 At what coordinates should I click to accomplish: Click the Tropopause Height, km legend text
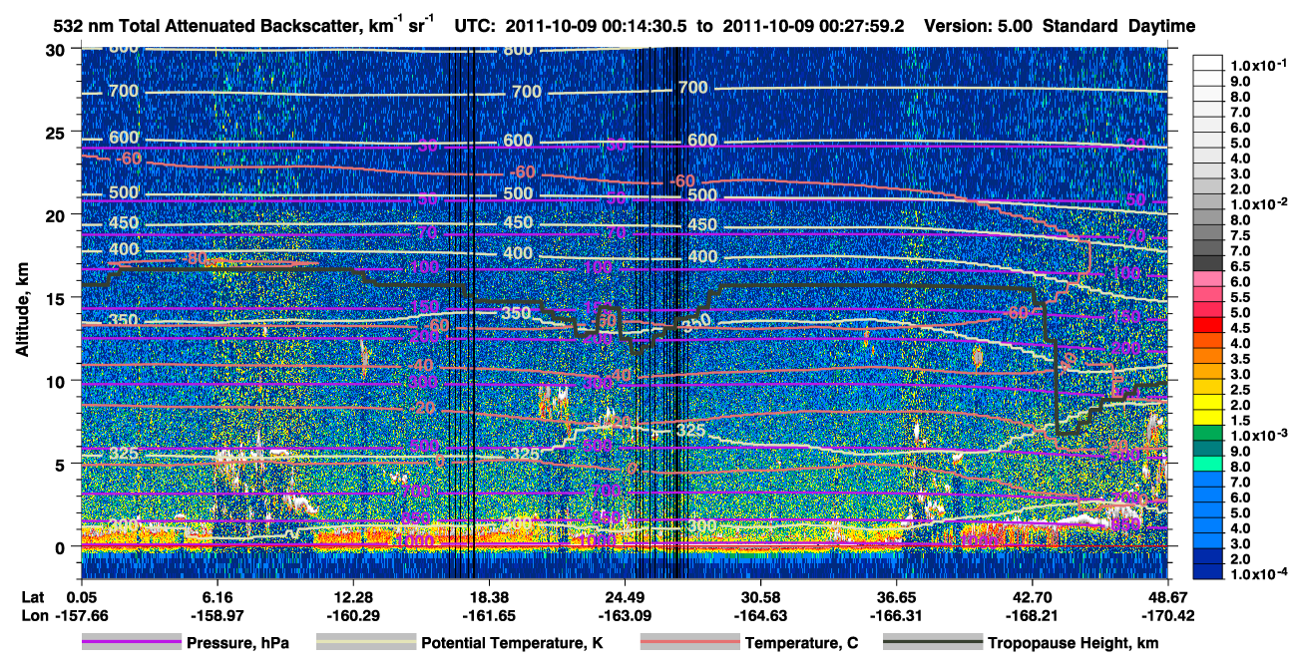(1074, 643)
